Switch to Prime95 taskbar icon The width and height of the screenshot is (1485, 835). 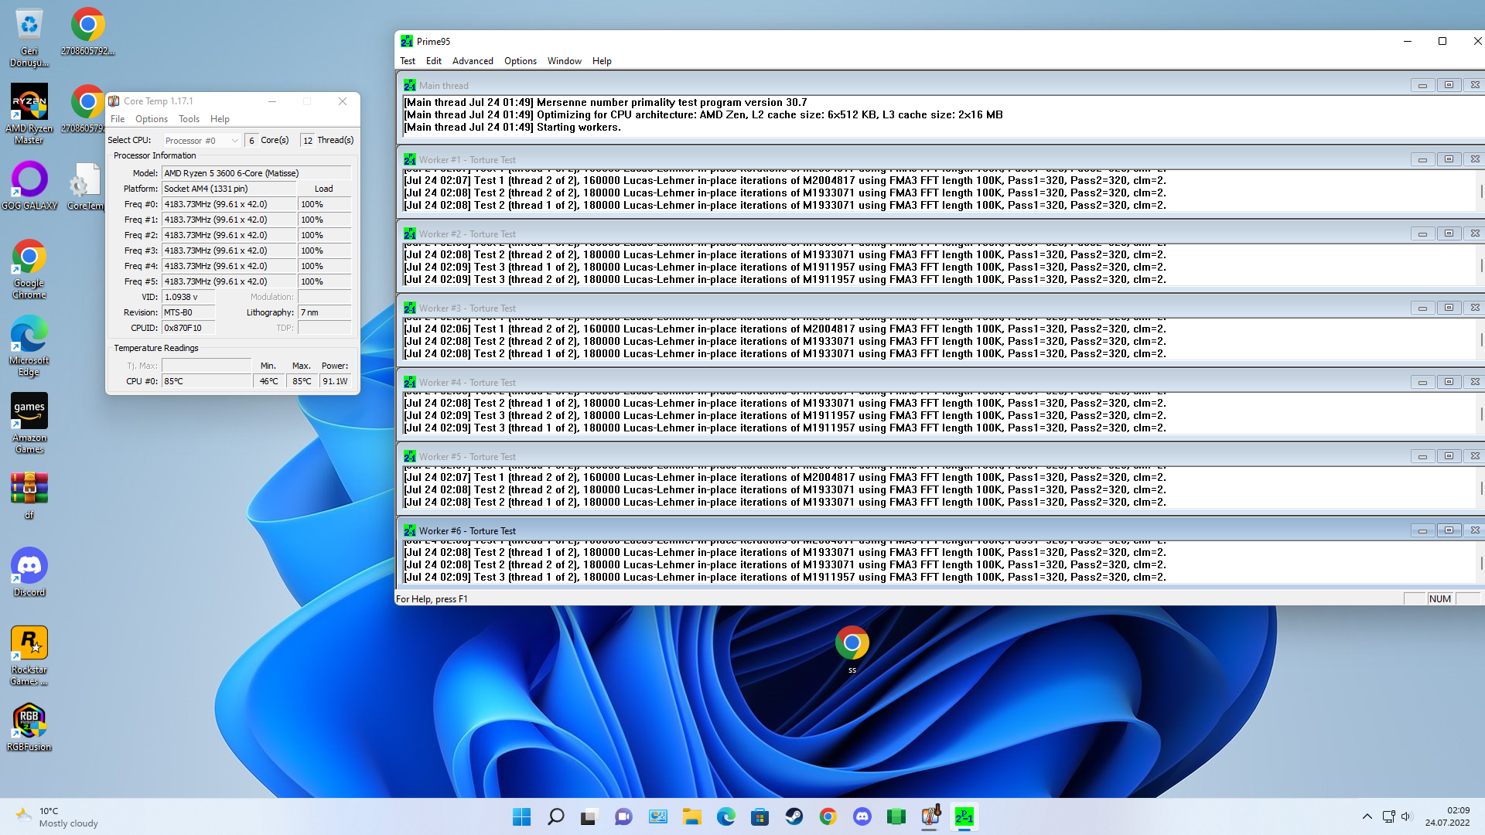point(964,816)
